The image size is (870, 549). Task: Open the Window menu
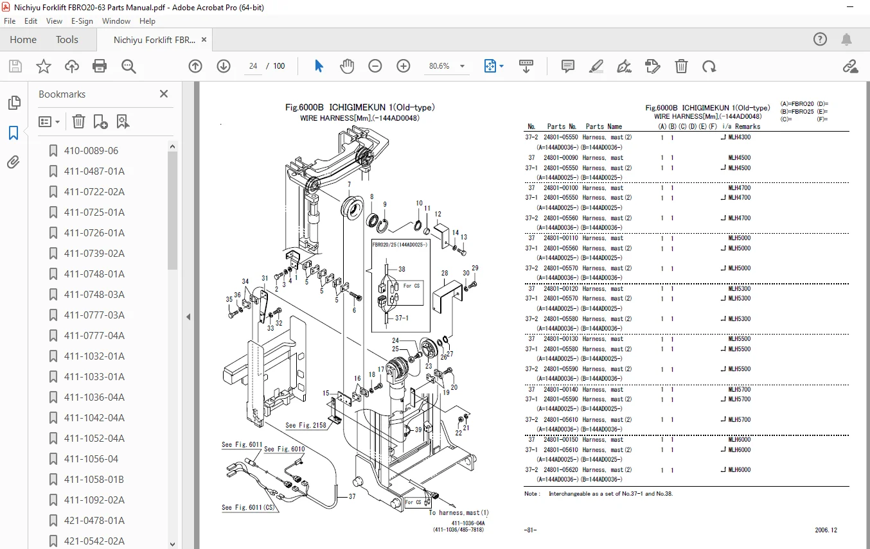[x=116, y=21]
